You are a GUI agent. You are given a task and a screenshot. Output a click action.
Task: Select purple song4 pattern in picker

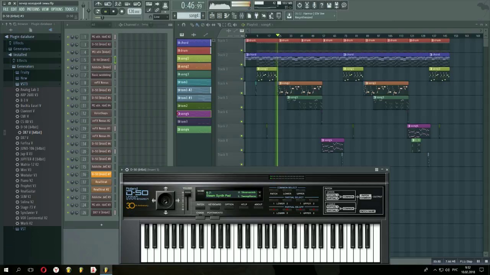click(194, 113)
